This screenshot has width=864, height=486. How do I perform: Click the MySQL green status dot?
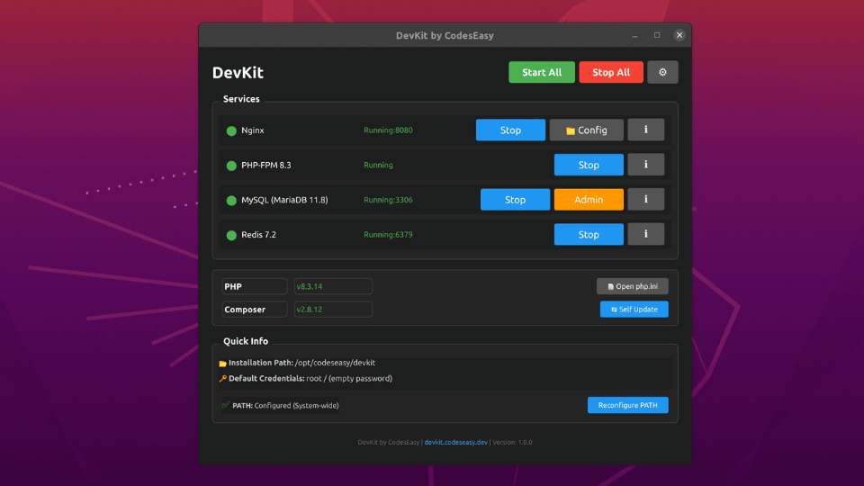[x=231, y=200]
